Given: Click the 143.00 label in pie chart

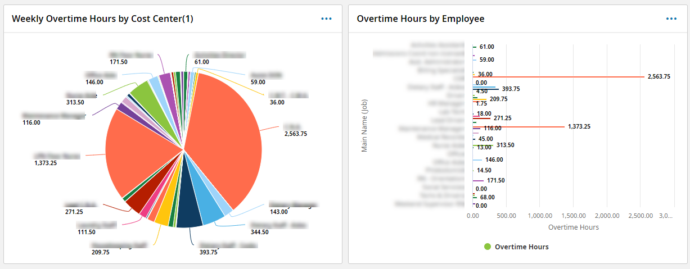Looking at the screenshot, I should point(279,212).
